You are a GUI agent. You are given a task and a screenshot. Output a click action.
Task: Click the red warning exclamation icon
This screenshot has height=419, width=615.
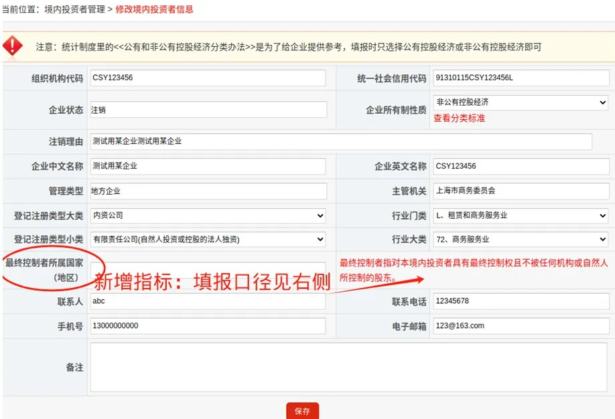click(13, 46)
